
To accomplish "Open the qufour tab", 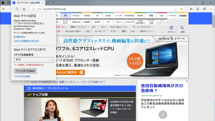I will [98, 22].
